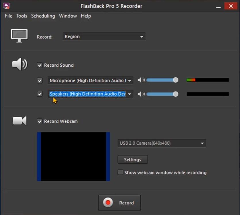Start recording with the Record button
This screenshot has height=215, width=240.
(x=119, y=203)
